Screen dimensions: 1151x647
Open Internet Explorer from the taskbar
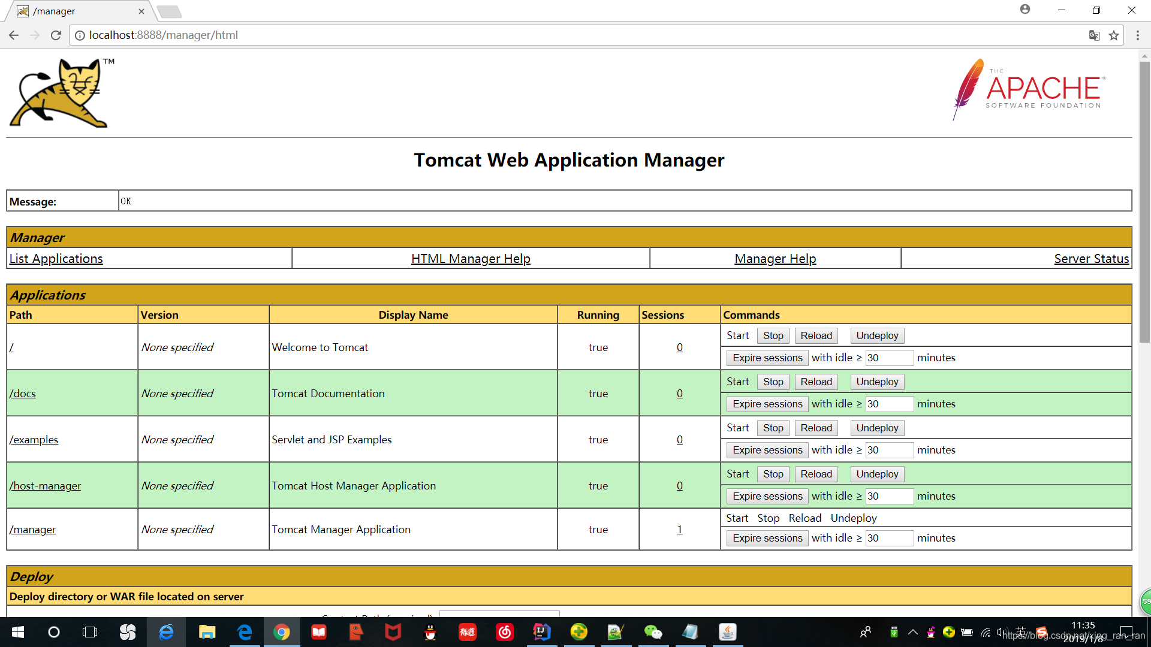point(166,632)
